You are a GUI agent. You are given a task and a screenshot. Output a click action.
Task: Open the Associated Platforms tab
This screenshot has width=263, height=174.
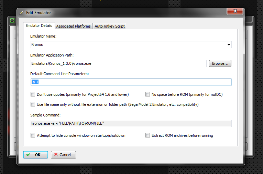74,26
